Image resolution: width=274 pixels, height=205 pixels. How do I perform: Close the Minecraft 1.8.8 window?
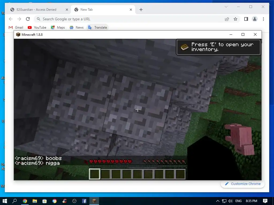click(255, 34)
